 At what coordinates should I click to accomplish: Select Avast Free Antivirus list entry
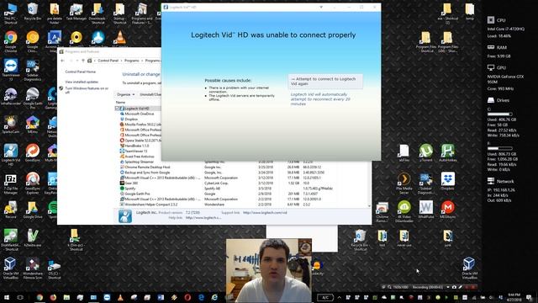click(x=140, y=157)
